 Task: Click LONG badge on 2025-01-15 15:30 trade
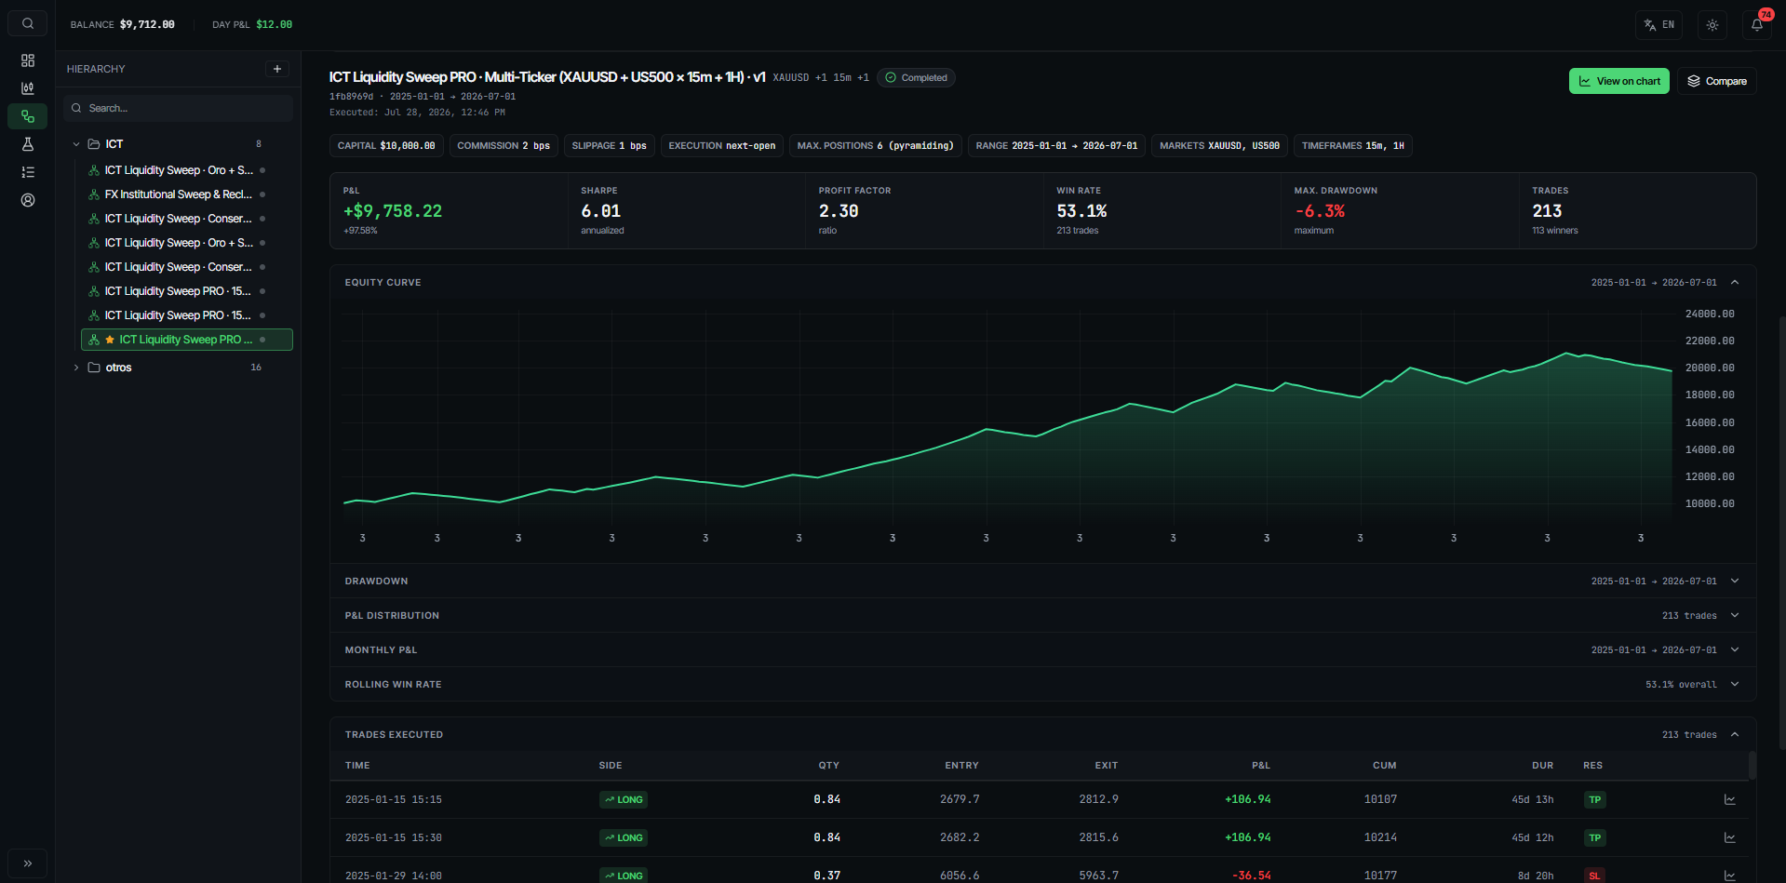coord(624,838)
